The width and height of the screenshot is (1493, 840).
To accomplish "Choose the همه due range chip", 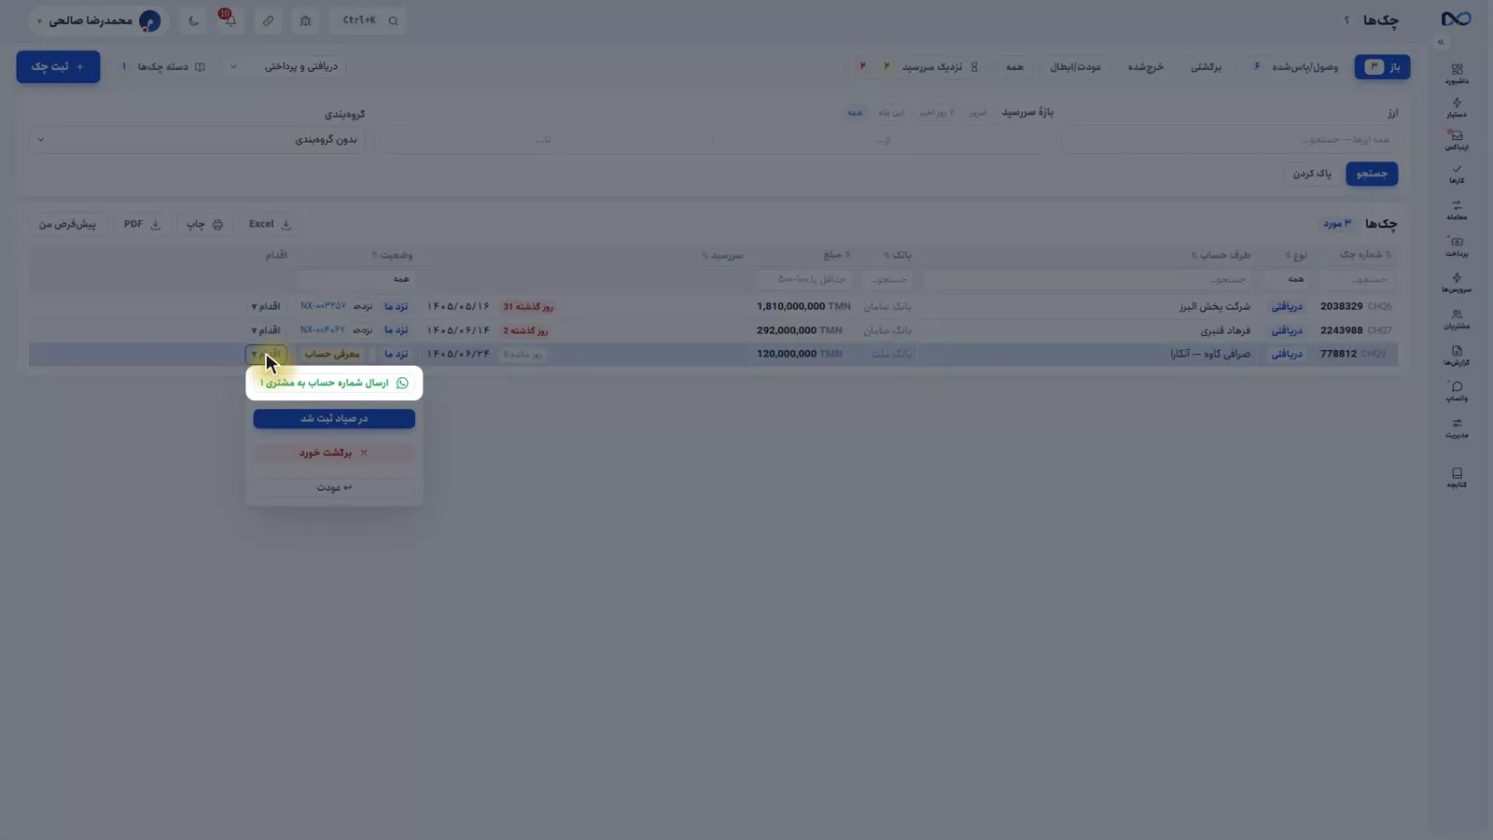I will coord(855,113).
